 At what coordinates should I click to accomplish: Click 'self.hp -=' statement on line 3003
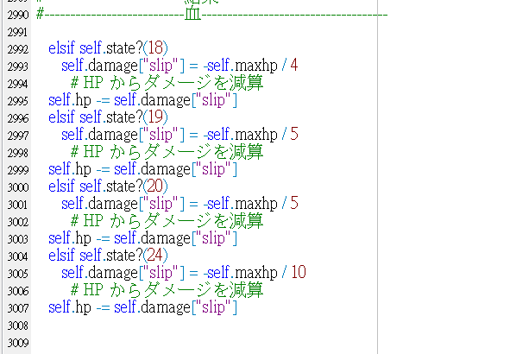(x=142, y=237)
